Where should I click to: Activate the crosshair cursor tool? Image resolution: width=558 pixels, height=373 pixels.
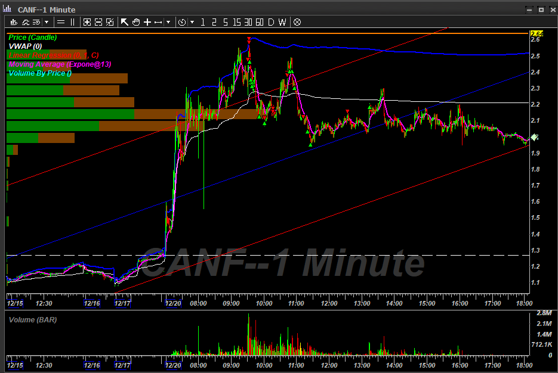tap(147, 22)
